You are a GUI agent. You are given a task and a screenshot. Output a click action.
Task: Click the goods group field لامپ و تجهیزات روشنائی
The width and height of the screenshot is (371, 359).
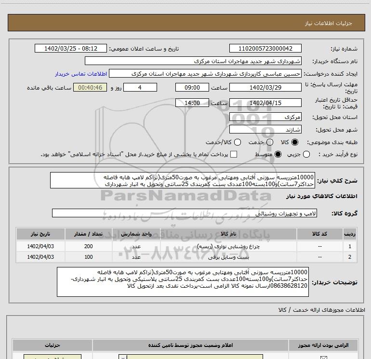point(185,213)
